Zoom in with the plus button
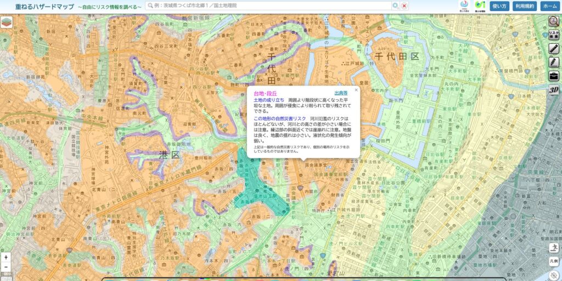562x281 pixels. 5,257
